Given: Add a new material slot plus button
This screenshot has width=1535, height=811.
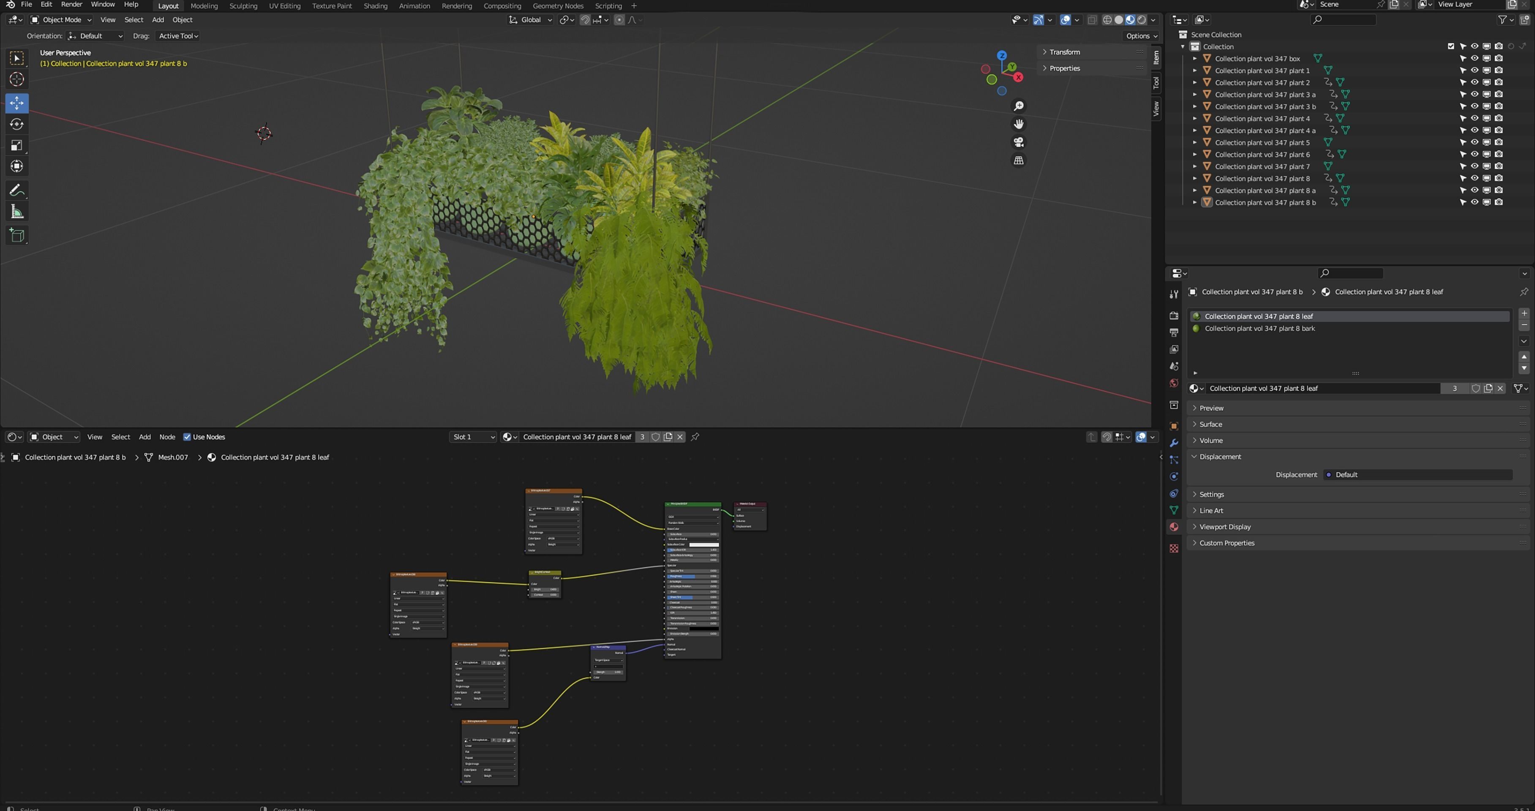Looking at the screenshot, I should (1524, 313).
